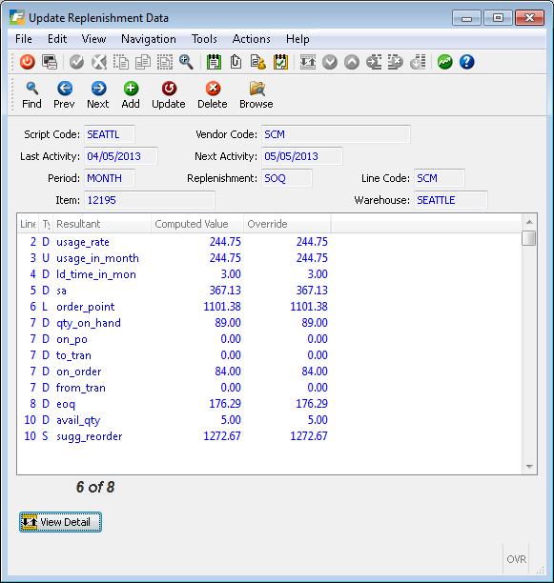Screen dimensions: 554x583
Task: Go to previous record with Prev
Action: point(64,95)
